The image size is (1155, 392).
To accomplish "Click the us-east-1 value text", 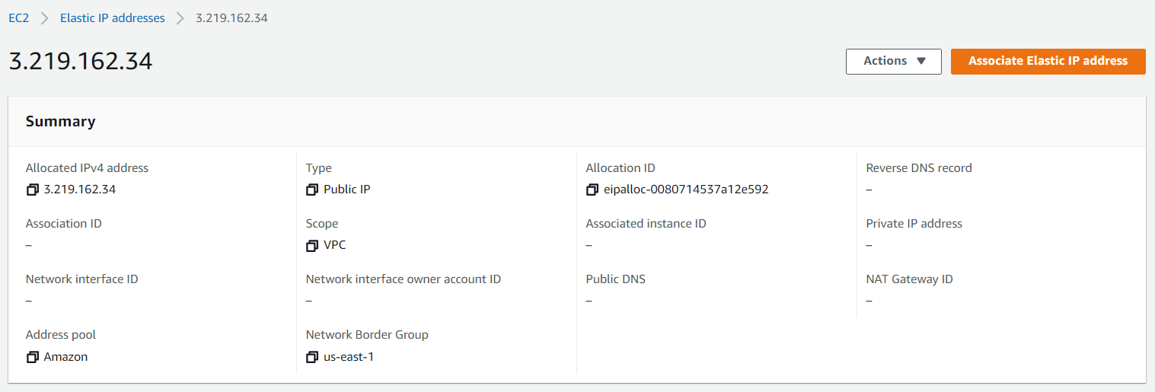I will [x=349, y=356].
